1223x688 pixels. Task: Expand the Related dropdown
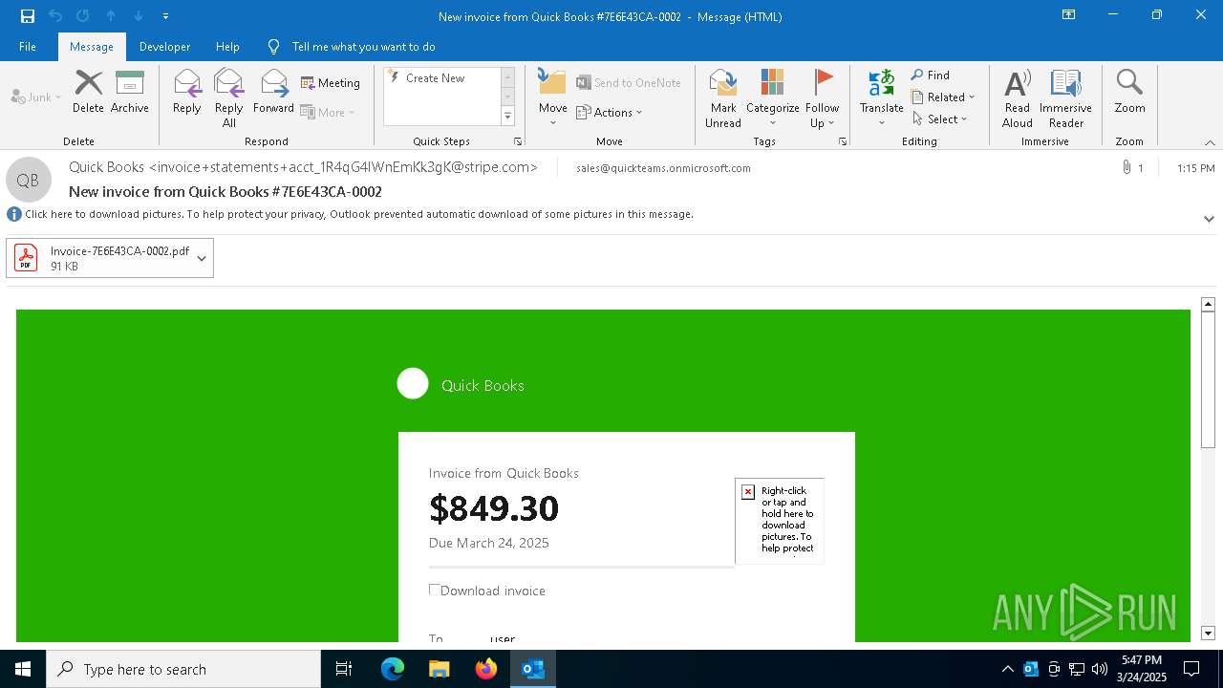(943, 97)
